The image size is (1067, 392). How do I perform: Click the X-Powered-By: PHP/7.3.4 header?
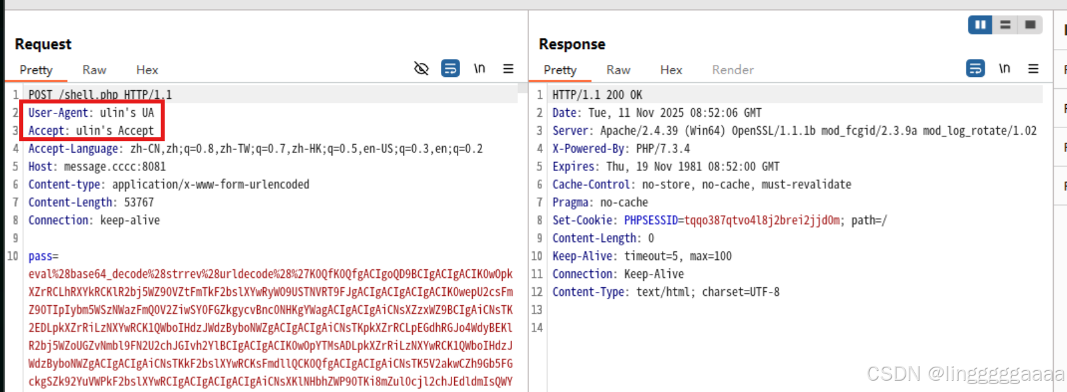tap(621, 149)
